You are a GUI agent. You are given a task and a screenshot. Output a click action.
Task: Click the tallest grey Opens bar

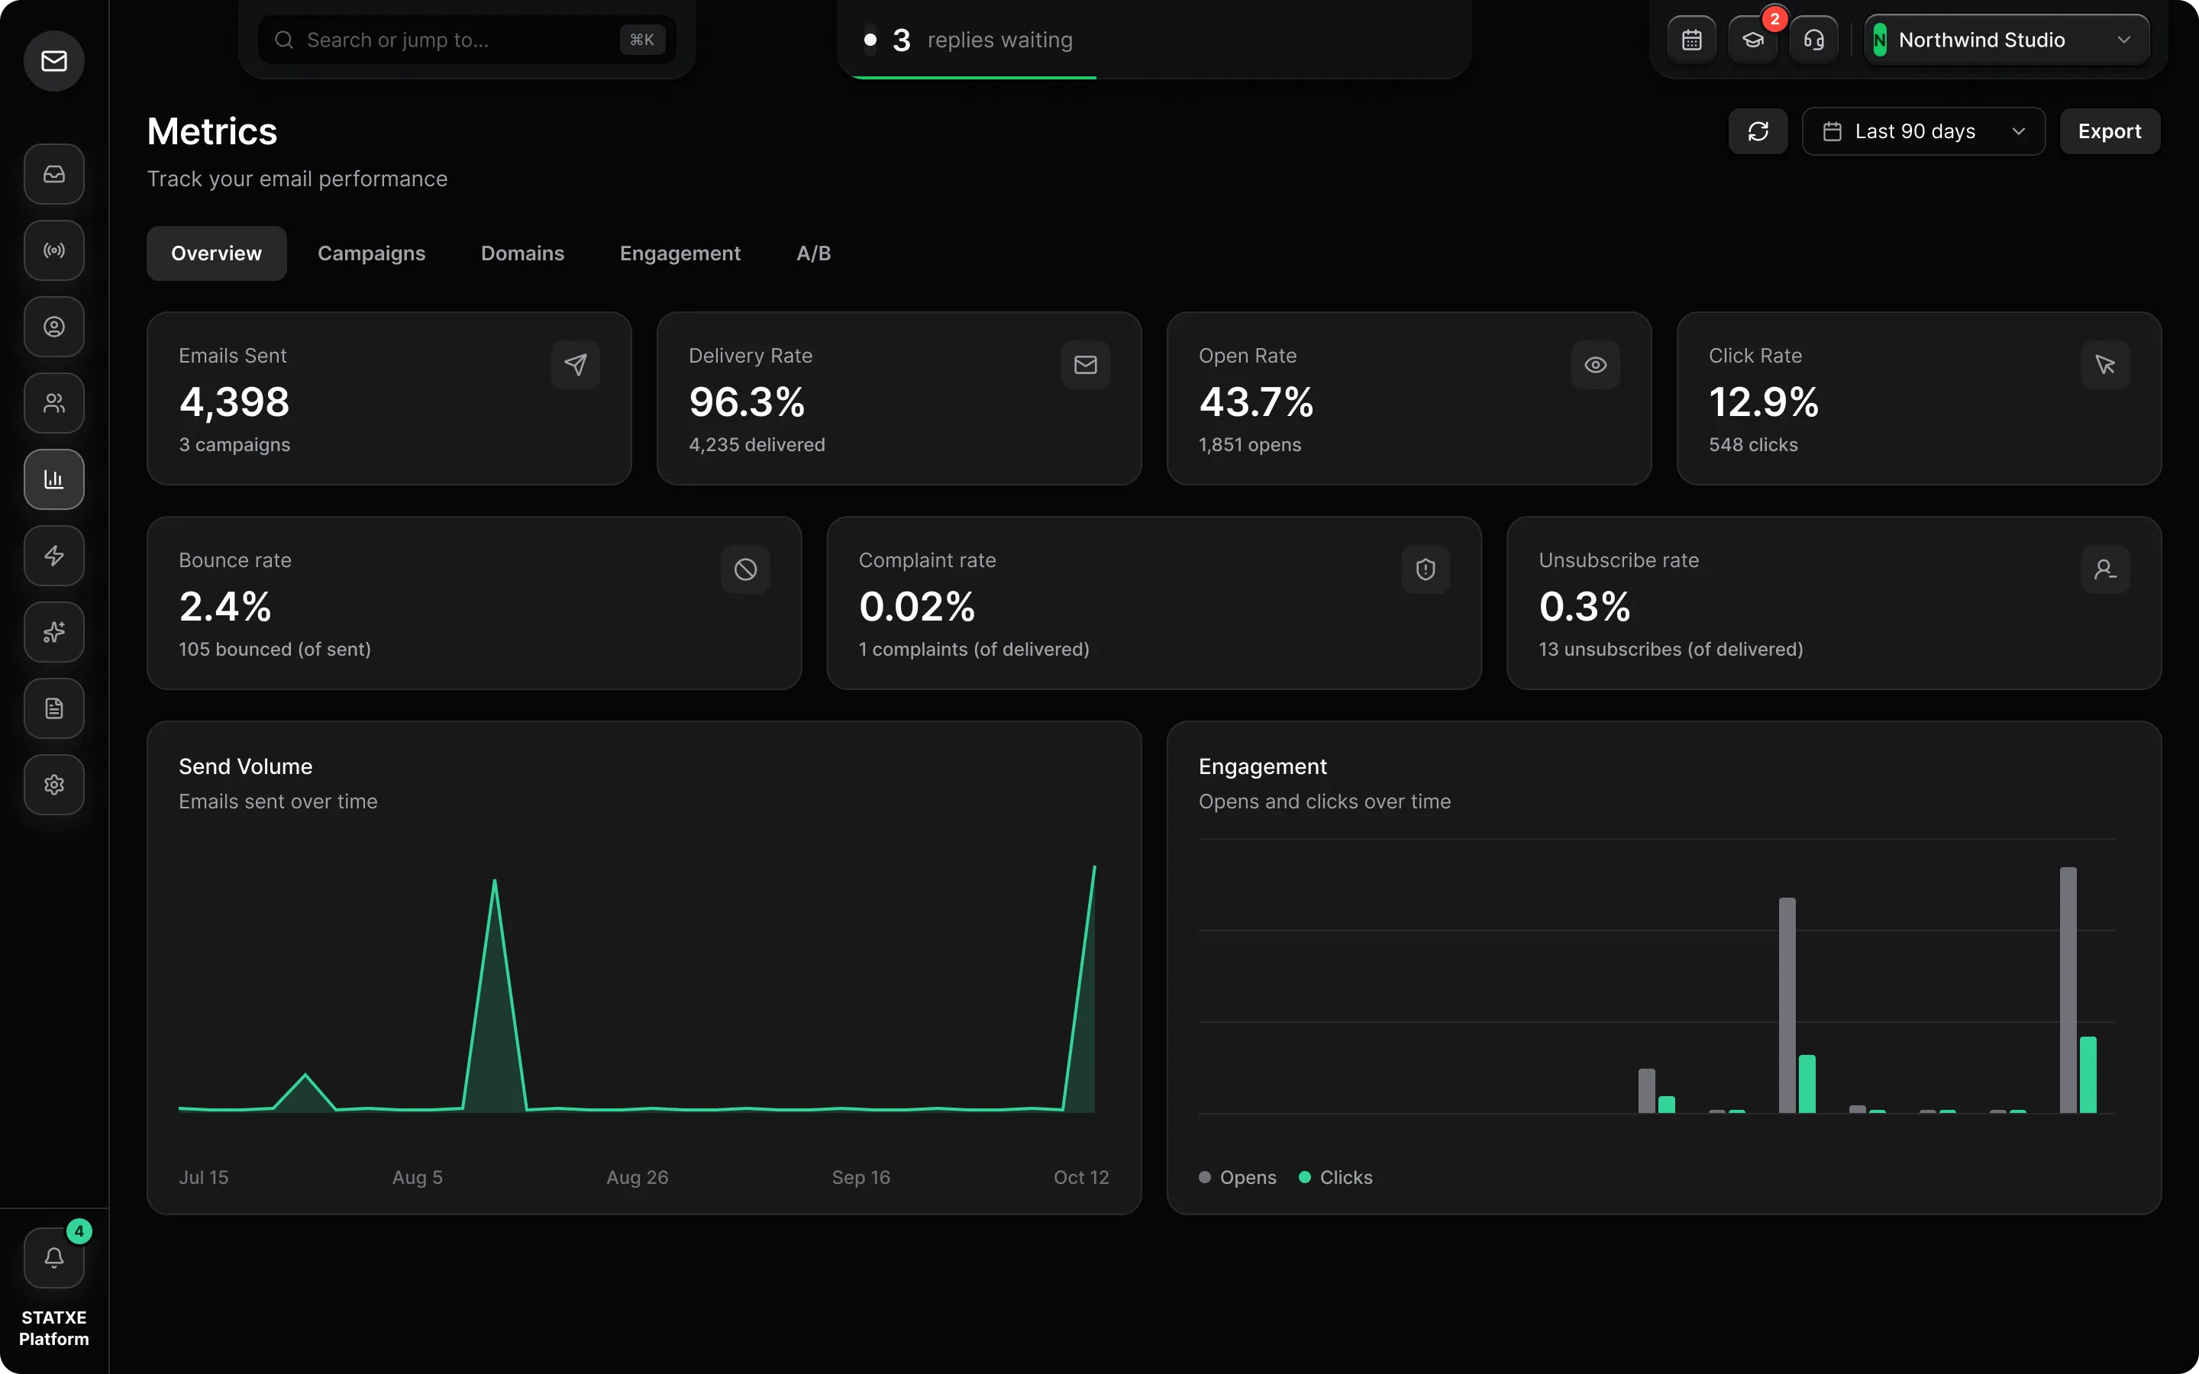point(2068,989)
